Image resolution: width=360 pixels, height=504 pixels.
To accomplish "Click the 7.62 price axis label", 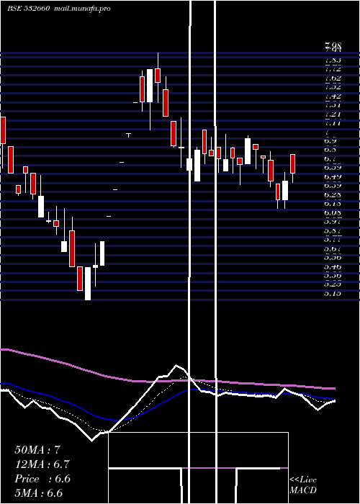I will tap(333, 78).
